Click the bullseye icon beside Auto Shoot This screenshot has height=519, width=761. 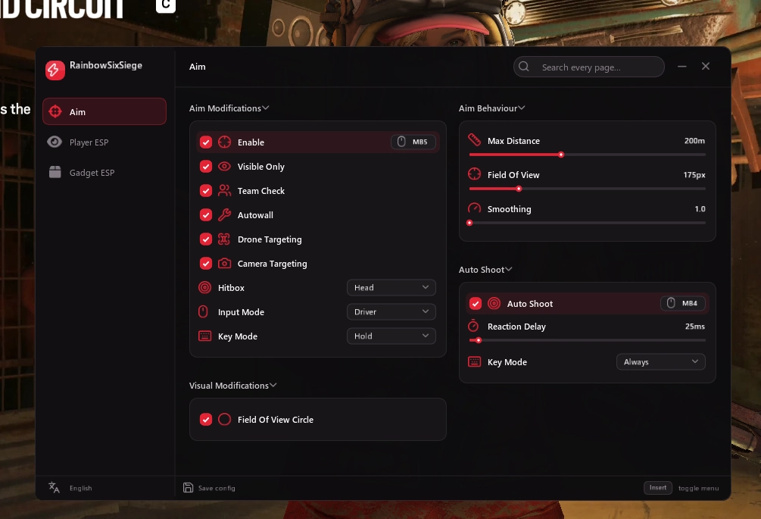pos(494,303)
